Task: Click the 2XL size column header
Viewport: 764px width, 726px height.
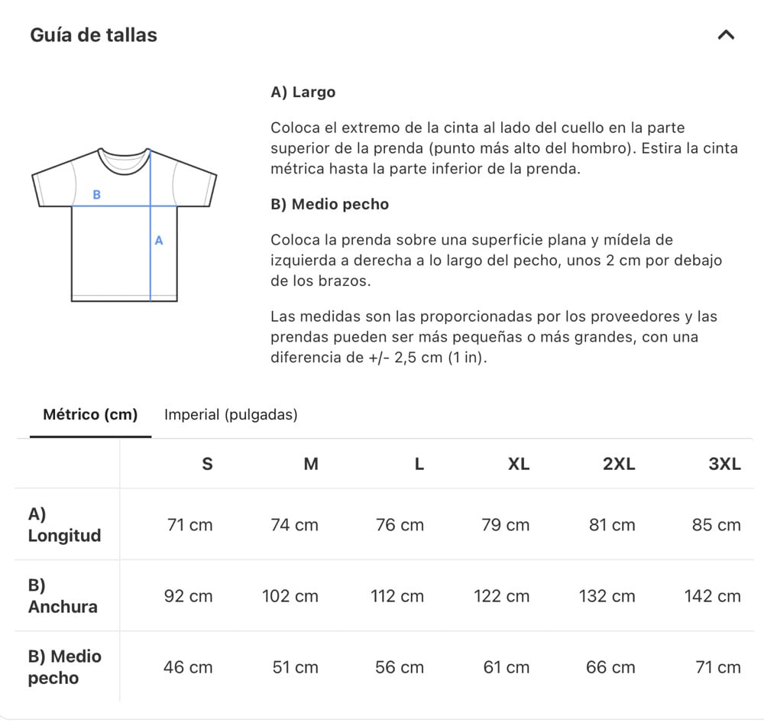Action: click(619, 464)
